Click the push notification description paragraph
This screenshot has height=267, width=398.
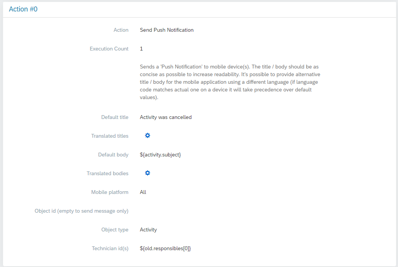coord(230,82)
